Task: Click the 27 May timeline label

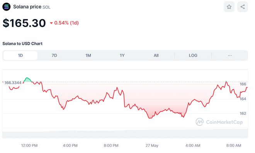Action: (152, 146)
